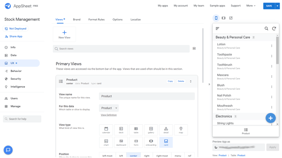Viewport: 282px width, 158px height.
Task: Open the chat support bubble
Action: coord(8,150)
